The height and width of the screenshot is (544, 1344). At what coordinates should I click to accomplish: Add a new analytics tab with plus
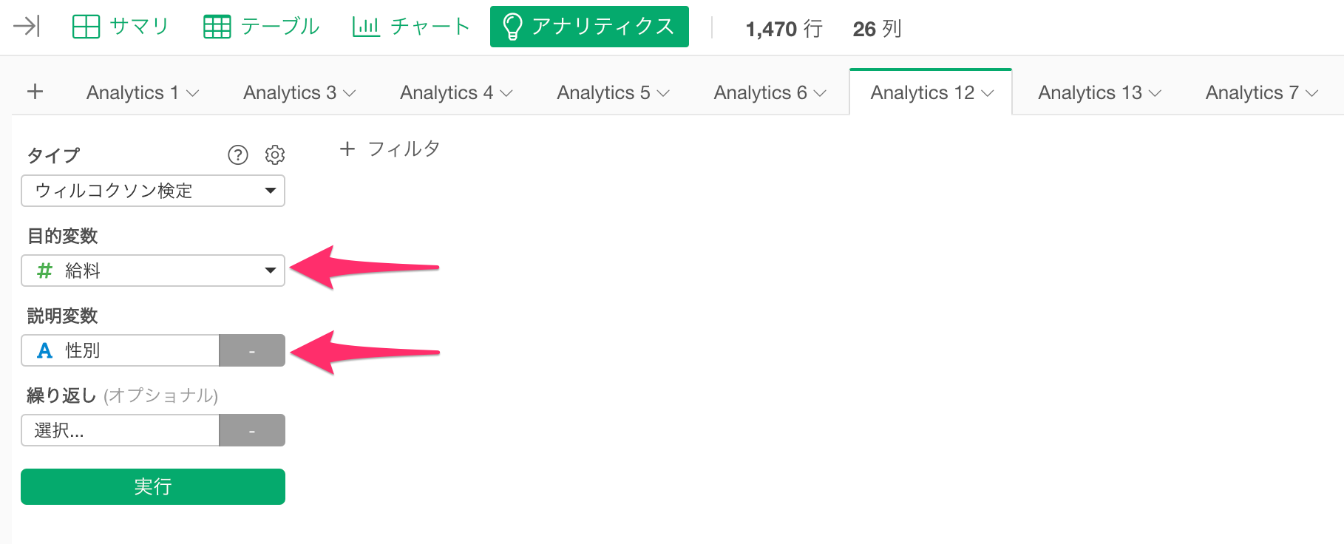point(35,92)
